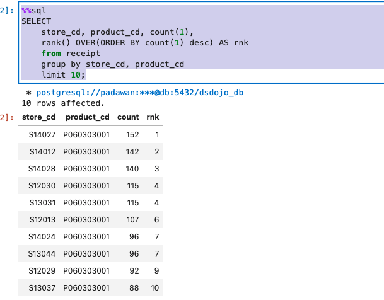Select store cell S13031
The image size is (384, 300).
click(x=42, y=203)
